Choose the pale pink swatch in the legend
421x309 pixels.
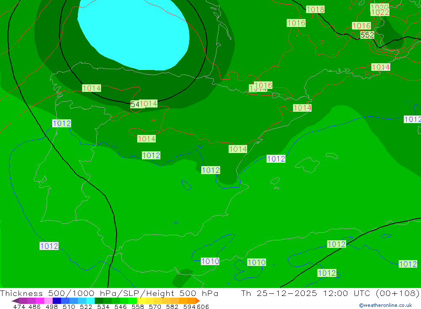[48, 301]
